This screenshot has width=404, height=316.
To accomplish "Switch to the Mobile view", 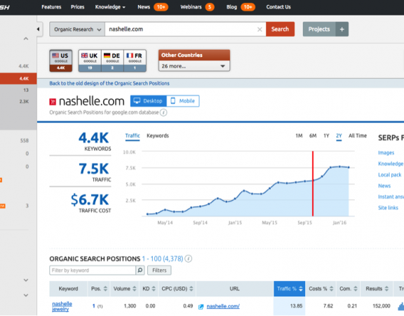I will click(x=183, y=101).
